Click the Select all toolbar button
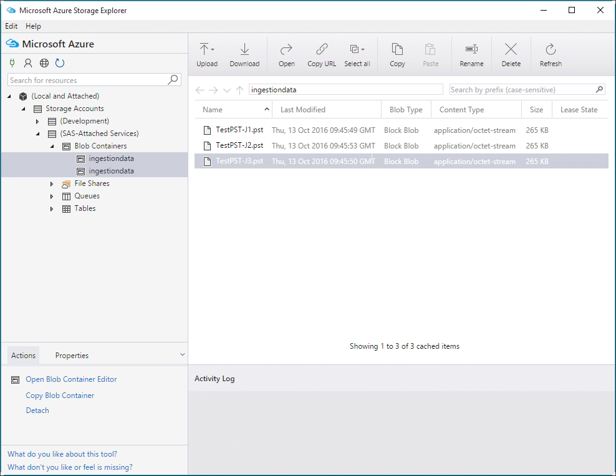Image resolution: width=616 pixels, height=476 pixels. click(357, 55)
